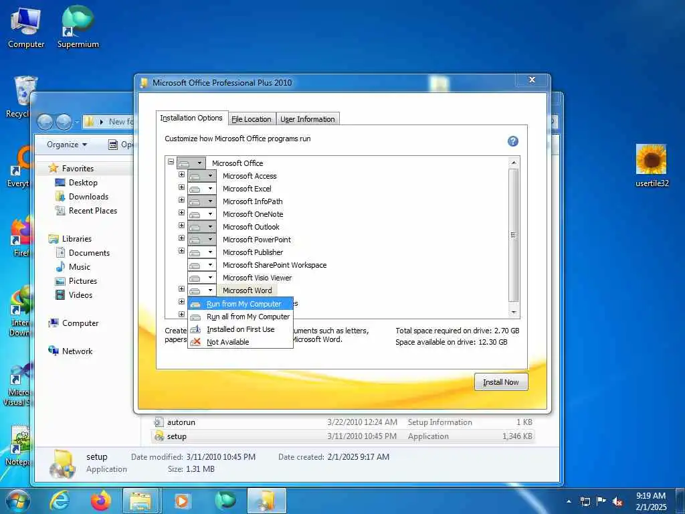Select Office setup taskbar button

click(267, 501)
